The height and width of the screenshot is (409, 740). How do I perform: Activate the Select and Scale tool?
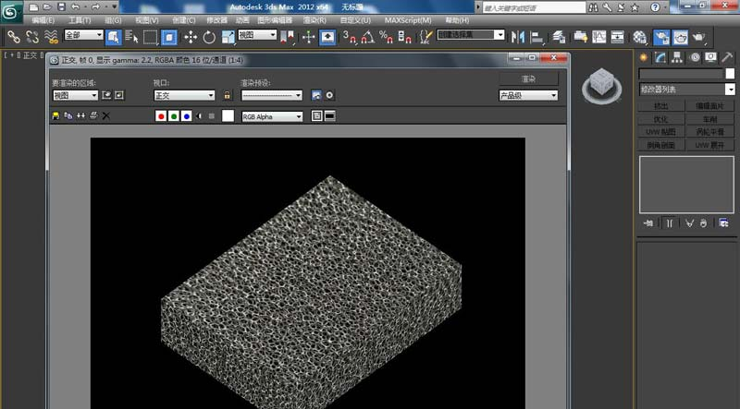[x=228, y=37]
